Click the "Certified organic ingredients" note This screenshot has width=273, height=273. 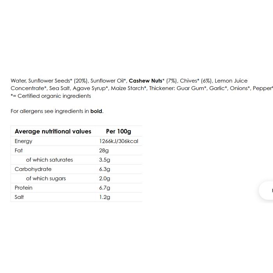51,96
